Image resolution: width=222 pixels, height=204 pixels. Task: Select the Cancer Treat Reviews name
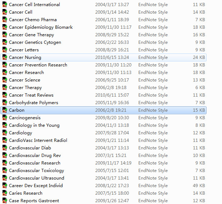point(31,95)
